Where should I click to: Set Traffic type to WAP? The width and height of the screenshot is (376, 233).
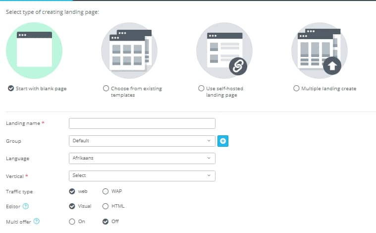pyautogui.click(x=106, y=191)
